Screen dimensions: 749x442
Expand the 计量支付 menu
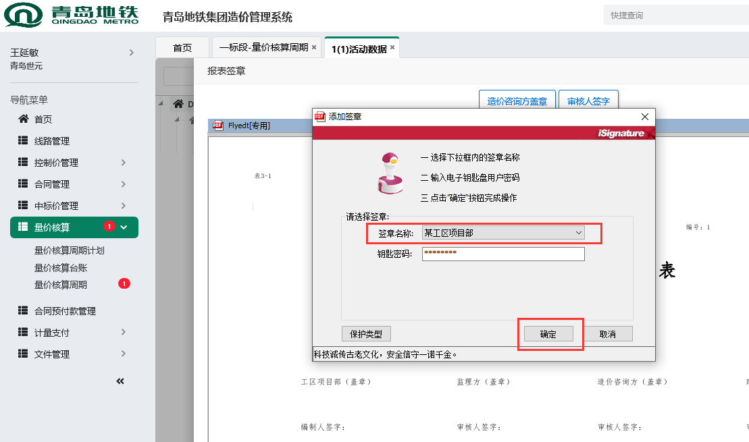pyautogui.click(x=123, y=333)
